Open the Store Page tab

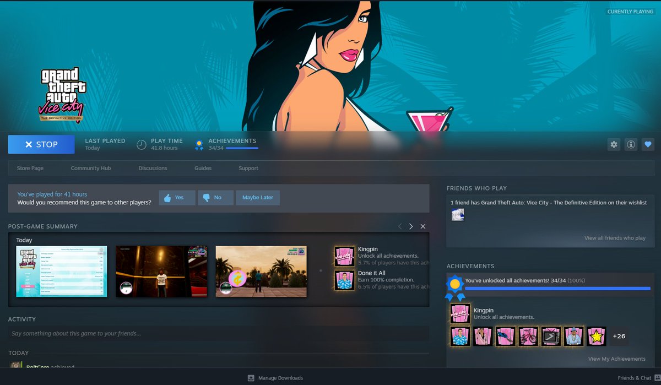30,168
